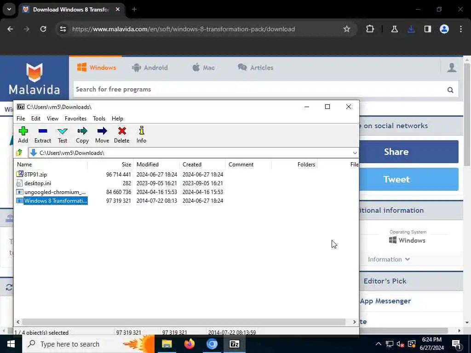Open the Articles section tab
This screenshot has width=471, height=353.
[256, 68]
